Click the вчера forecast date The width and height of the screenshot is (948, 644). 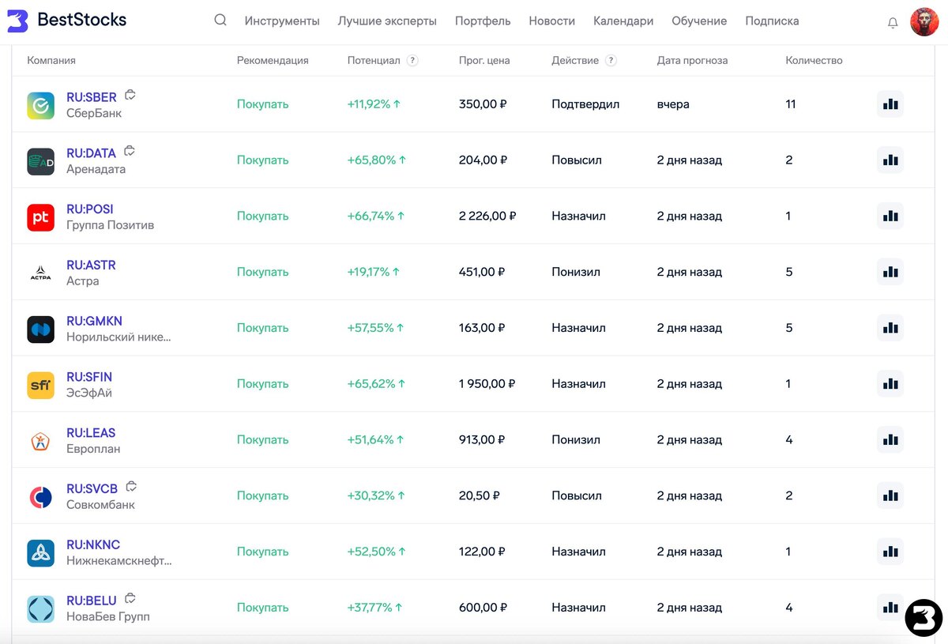coord(673,104)
